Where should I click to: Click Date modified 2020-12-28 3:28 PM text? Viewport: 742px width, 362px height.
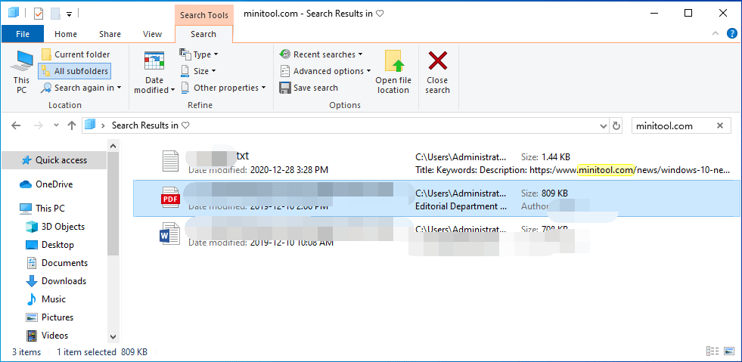259,169
